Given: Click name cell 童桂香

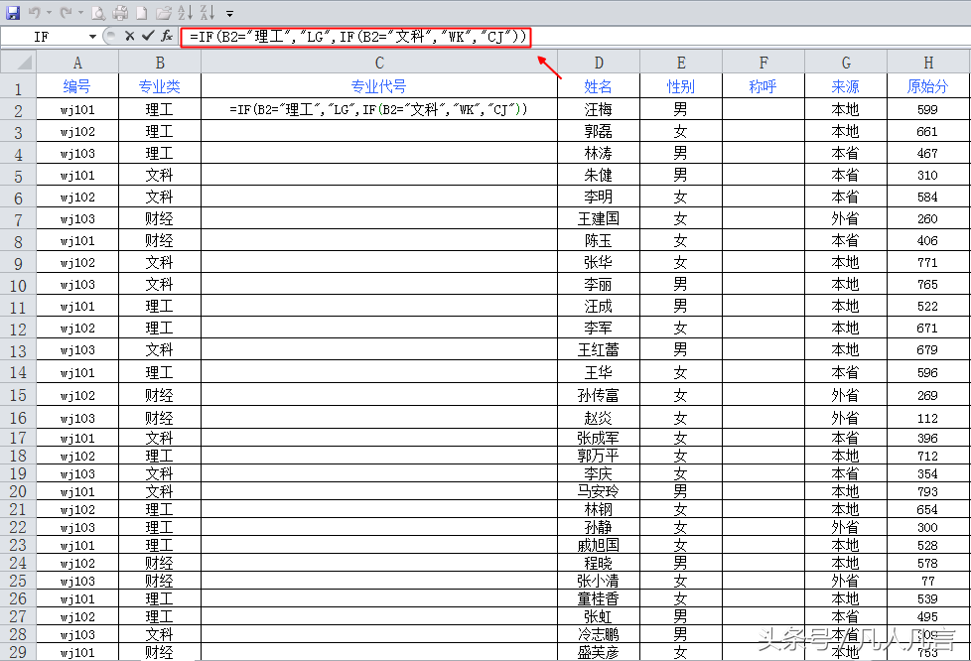Looking at the screenshot, I should click(599, 598).
